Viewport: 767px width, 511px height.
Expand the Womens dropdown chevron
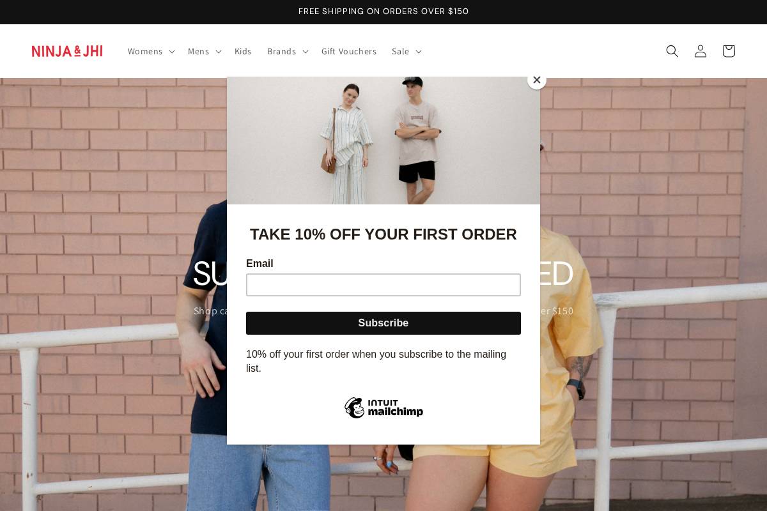171,52
